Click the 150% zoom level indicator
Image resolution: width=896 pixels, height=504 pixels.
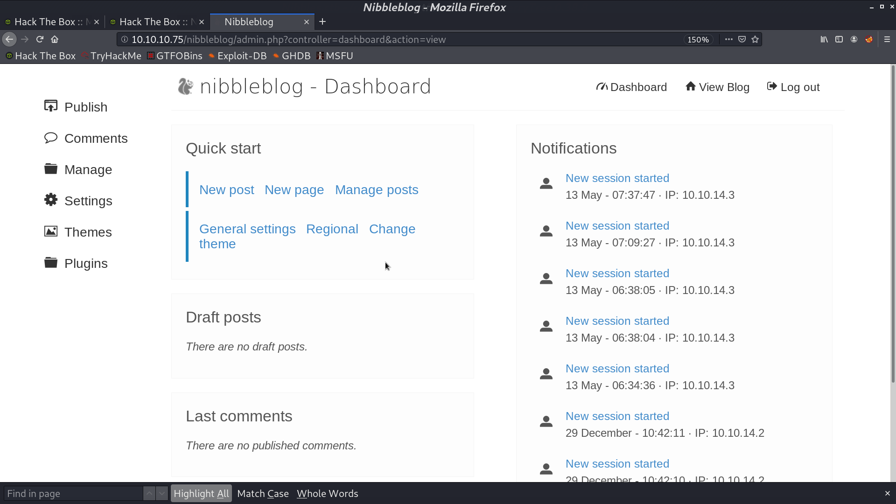point(698,40)
